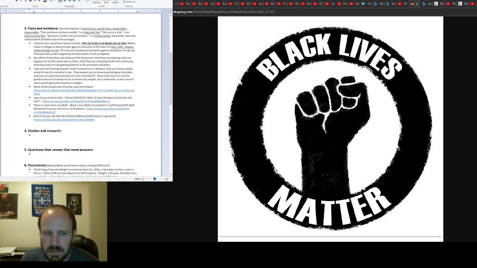The height and width of the screenshot is (268, 477).
Task: Switch to the 'Pe' Bing browser tab
Action: coord(378,4)
